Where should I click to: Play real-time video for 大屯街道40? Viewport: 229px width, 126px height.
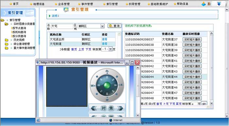point(192,55)
